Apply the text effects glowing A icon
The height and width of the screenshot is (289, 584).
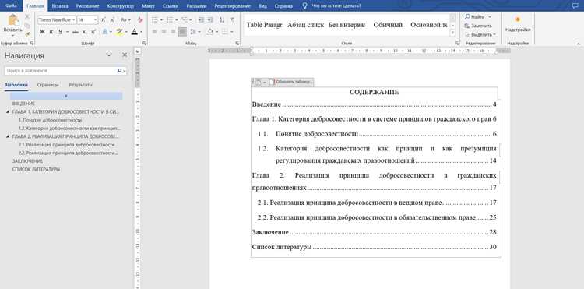pos(105,32)
